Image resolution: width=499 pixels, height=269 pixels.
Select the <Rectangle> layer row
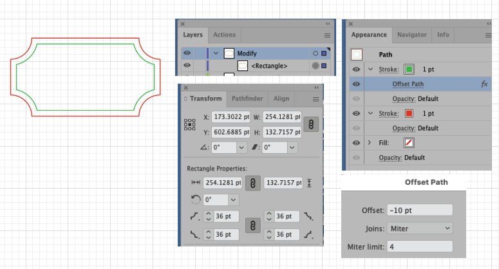(256, 66)
